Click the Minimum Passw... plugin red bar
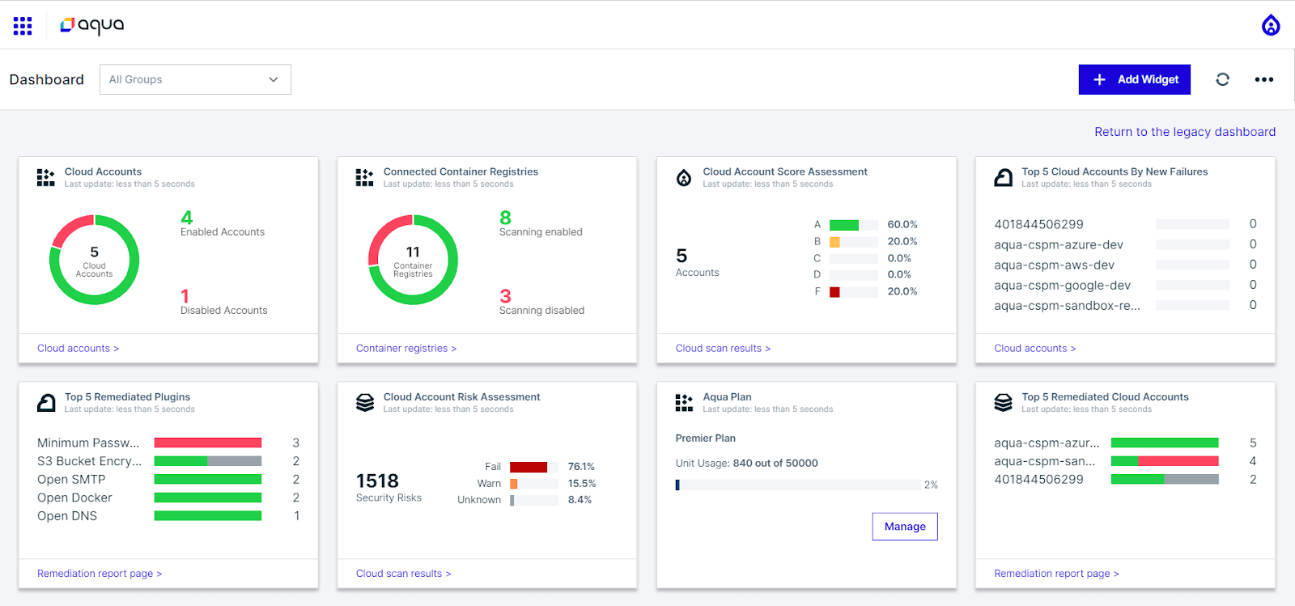Viewport: 1295px width, 606px height. tap(208, 443)
